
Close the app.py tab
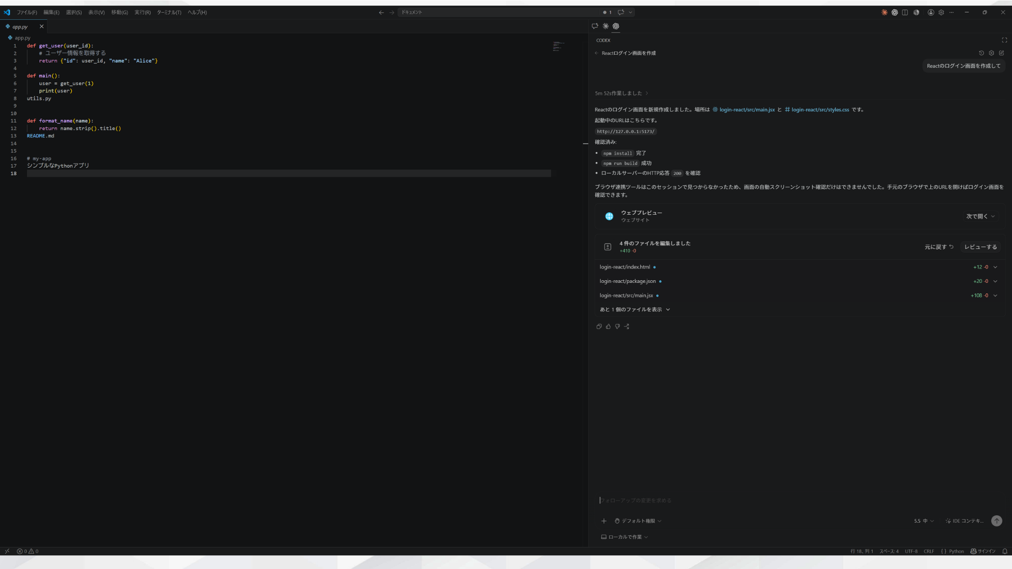coord(42,26)
